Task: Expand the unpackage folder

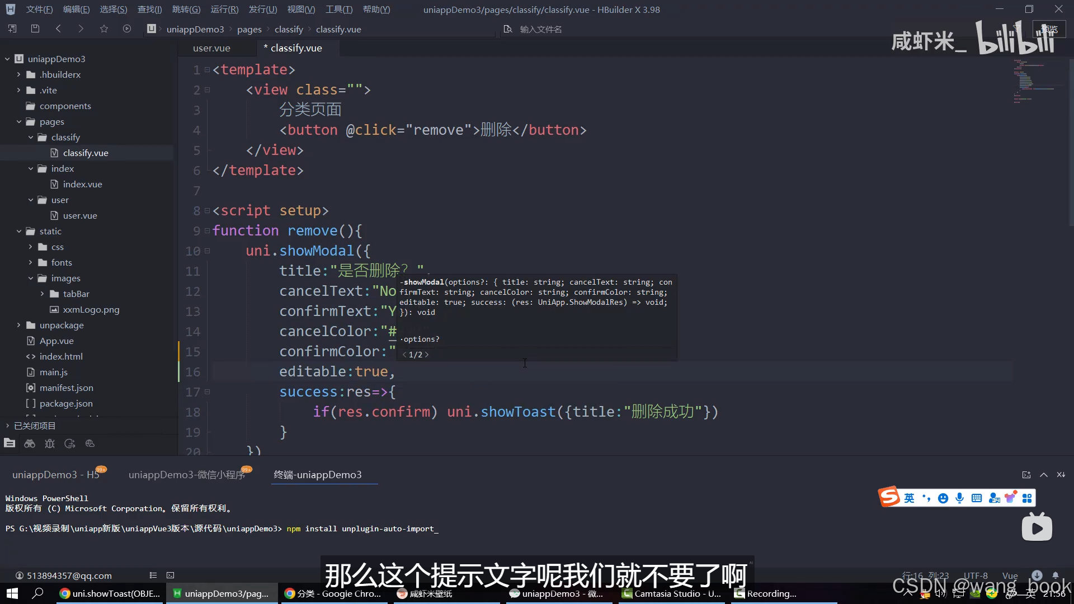Action: (18, 325)
